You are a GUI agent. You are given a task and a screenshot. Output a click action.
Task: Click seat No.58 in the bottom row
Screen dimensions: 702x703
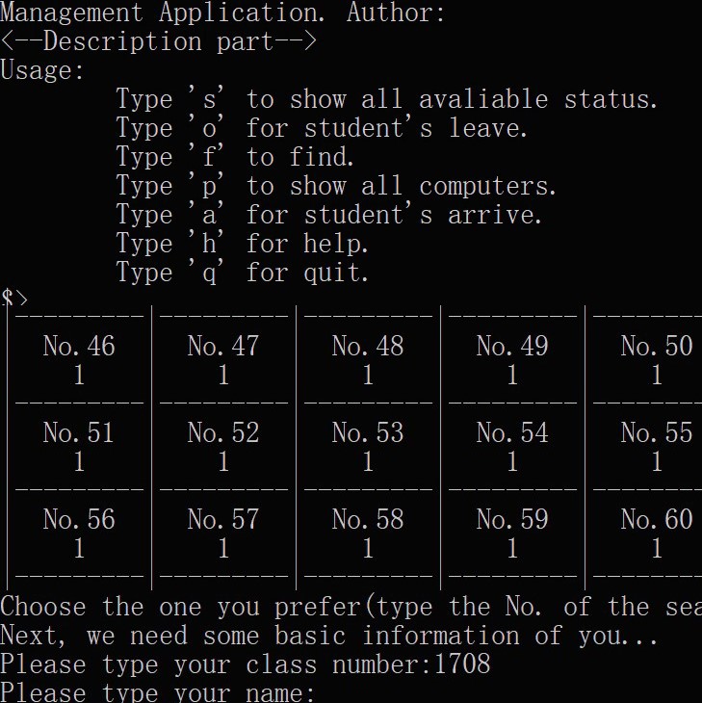[368, 534]
